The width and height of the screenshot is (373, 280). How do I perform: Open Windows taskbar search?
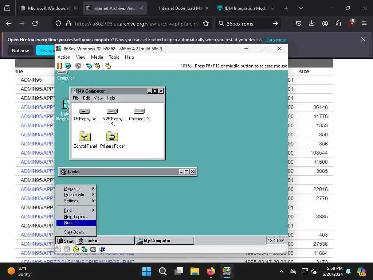pyautogui.click(x=163, y=271)
